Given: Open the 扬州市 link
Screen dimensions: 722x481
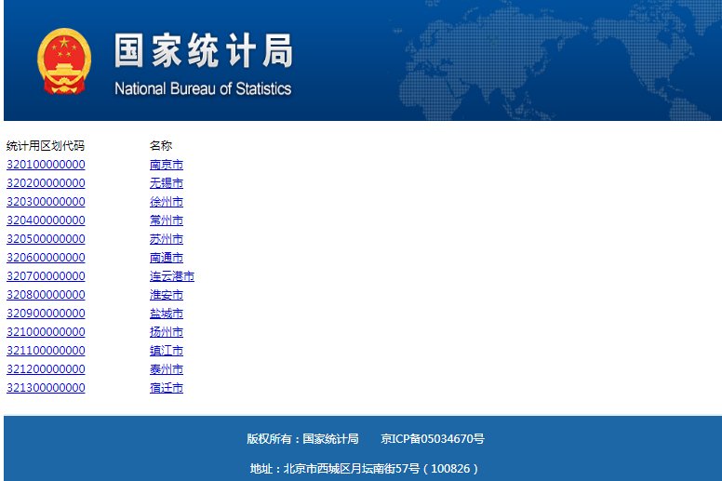Looking at the screenshot, I should coord(167,332).
